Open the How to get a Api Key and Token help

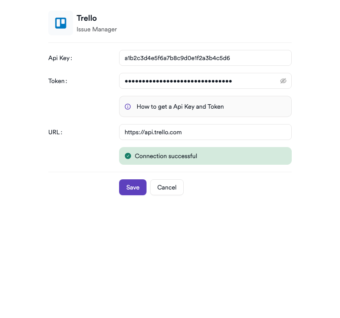click(x=180, y=106)
